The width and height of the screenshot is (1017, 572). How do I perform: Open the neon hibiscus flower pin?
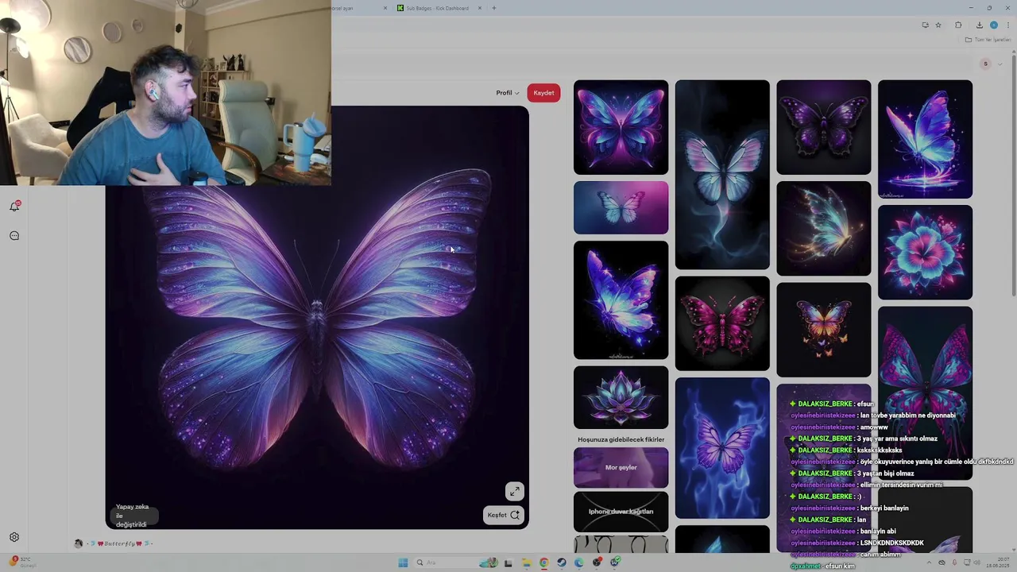click(x=925, y=253)
